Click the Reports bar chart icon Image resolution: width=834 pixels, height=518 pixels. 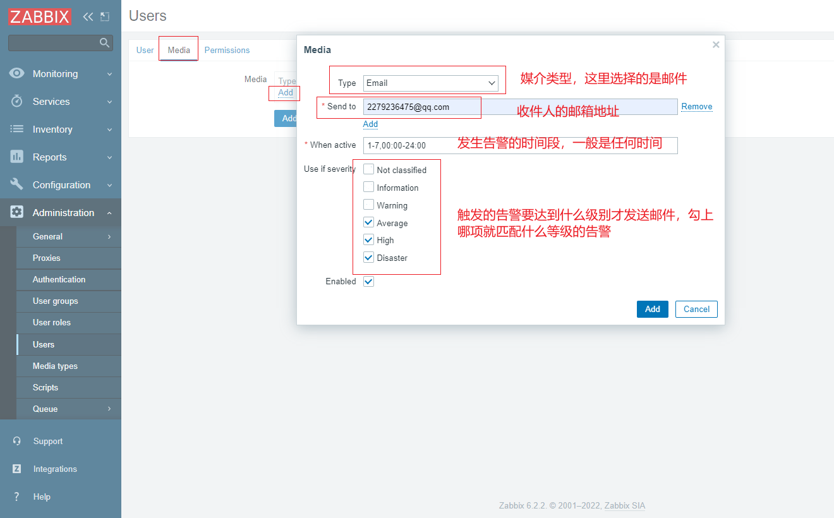pyautogui.click(x=17, y=157)
